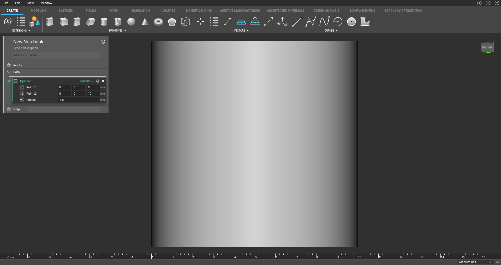Click the variable (x) icon
Screen dimensions: 501x265
pyautogui.click(x=8, y=22)
